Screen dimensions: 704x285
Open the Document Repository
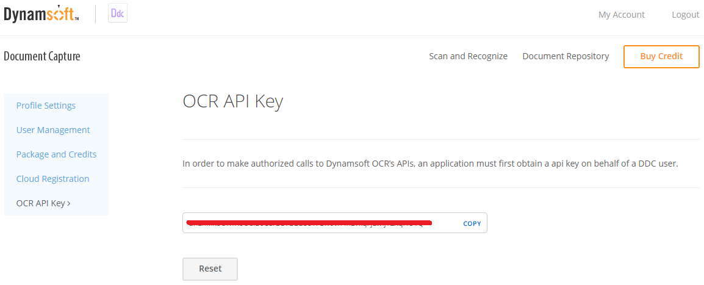tap(566, 56)
